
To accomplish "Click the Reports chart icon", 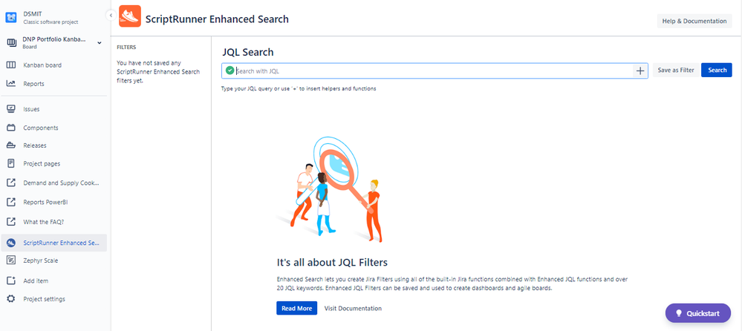I will [x=11, y=84].
